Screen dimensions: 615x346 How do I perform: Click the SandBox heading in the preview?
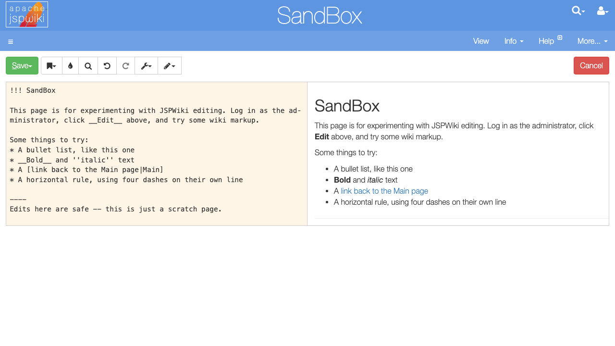347,106
